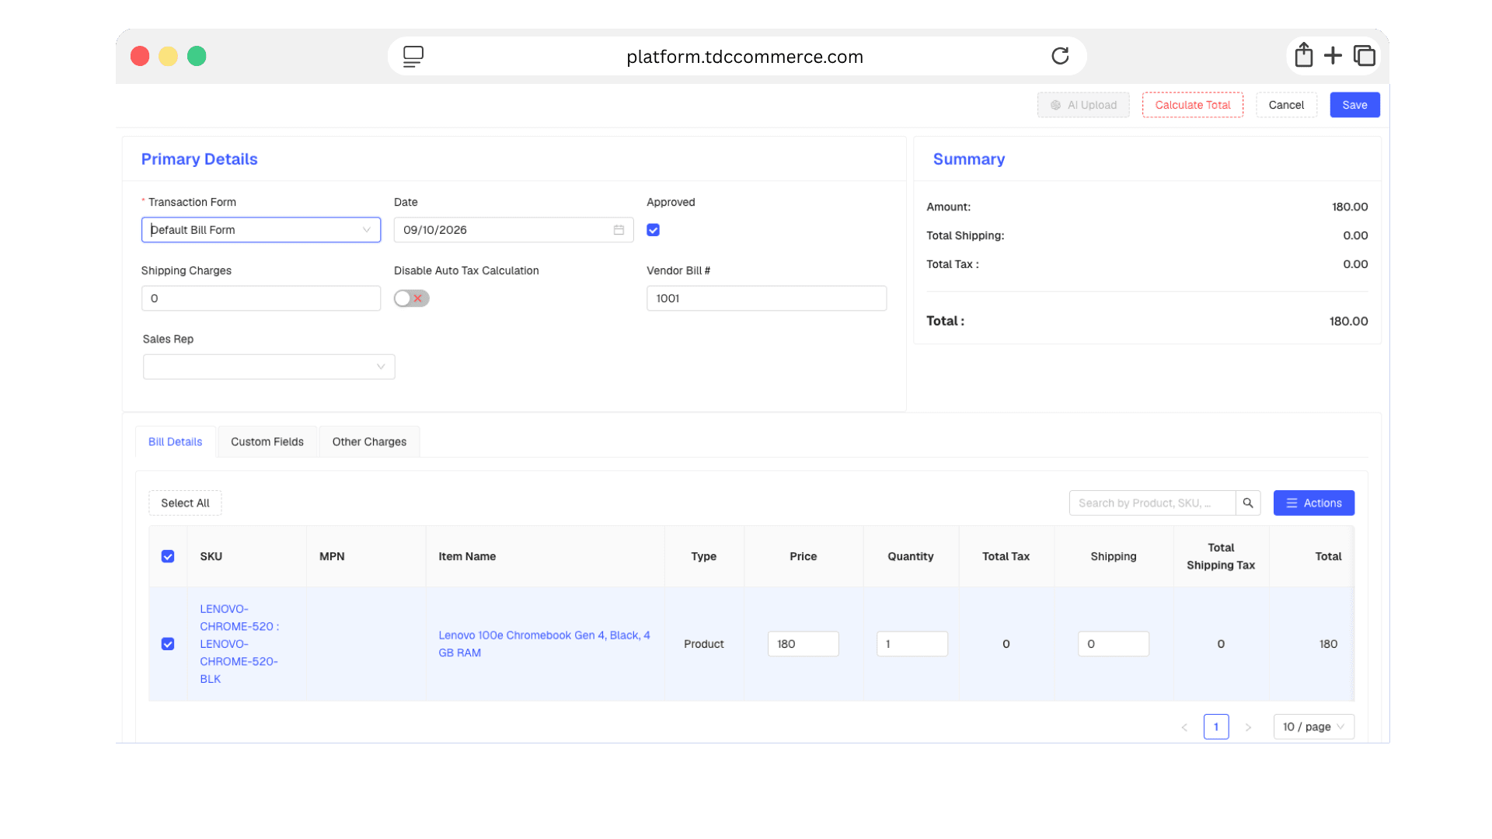Go to previous page arrow

[x=1184, y=727]
